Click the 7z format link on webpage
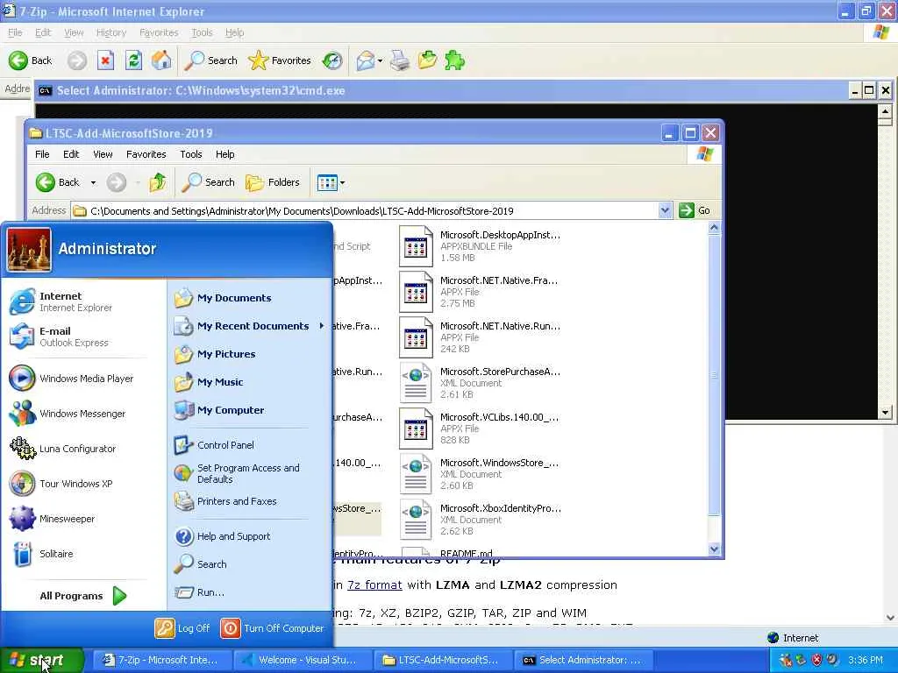 pos(374,584)
